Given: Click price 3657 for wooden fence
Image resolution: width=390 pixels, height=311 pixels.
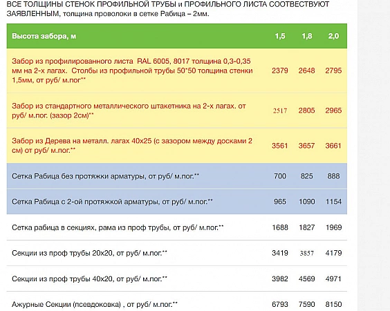Looking at the screenshot, I should click(307, 146).
